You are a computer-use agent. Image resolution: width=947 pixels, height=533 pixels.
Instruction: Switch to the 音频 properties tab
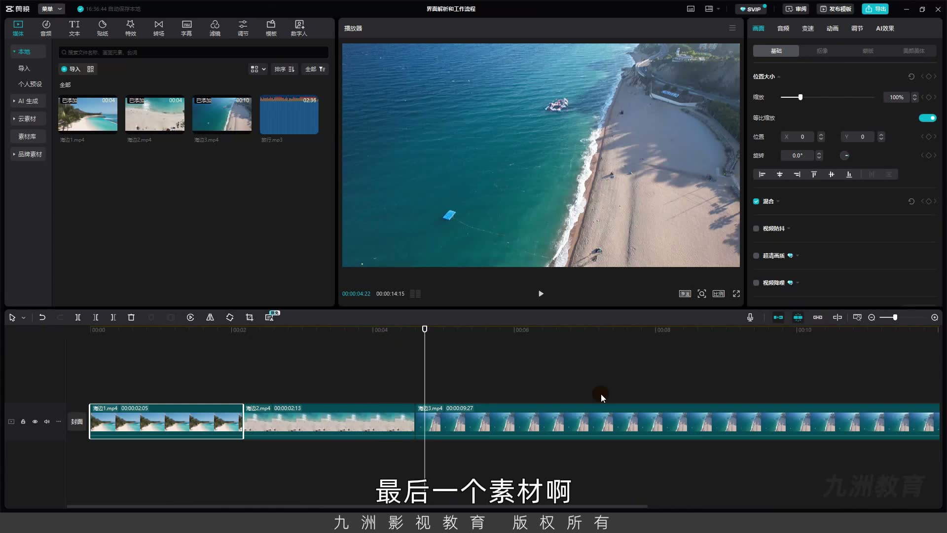click(x=783, y=28)
